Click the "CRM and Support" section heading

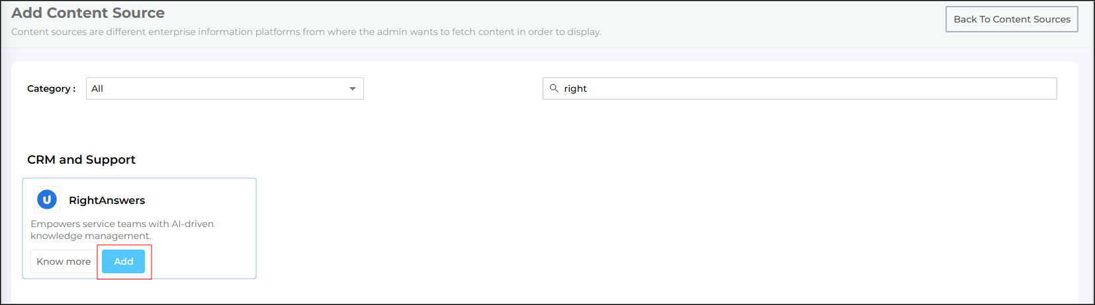click(81, 160)
